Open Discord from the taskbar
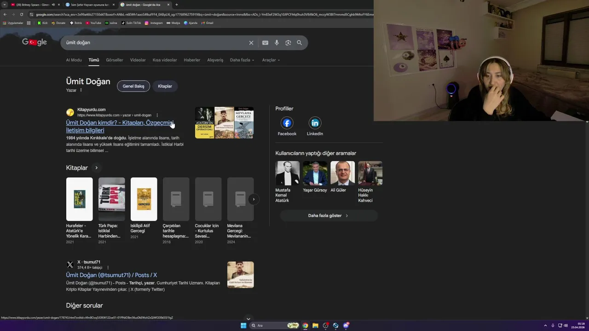 point(346,325)
